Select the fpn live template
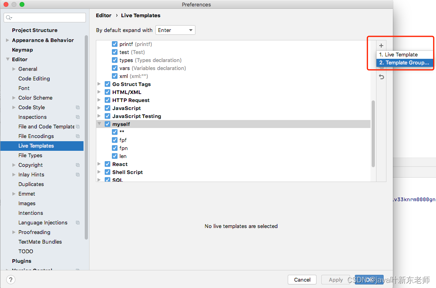 click(123, 148)
